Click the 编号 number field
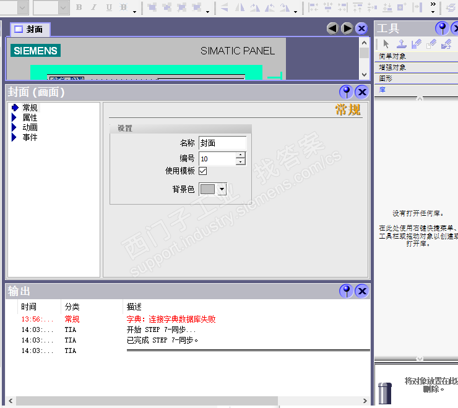The width and height of the screenshot is (458, 408). (x=217, y=159)
